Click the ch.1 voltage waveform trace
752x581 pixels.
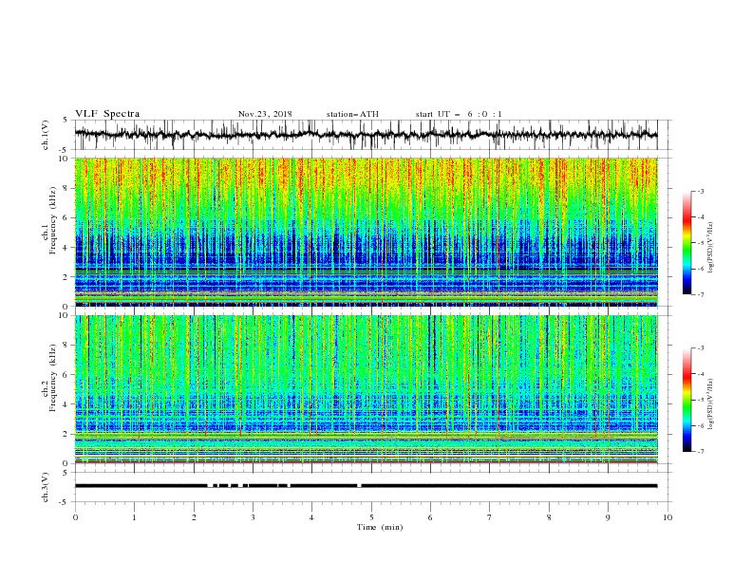point(366,135)
